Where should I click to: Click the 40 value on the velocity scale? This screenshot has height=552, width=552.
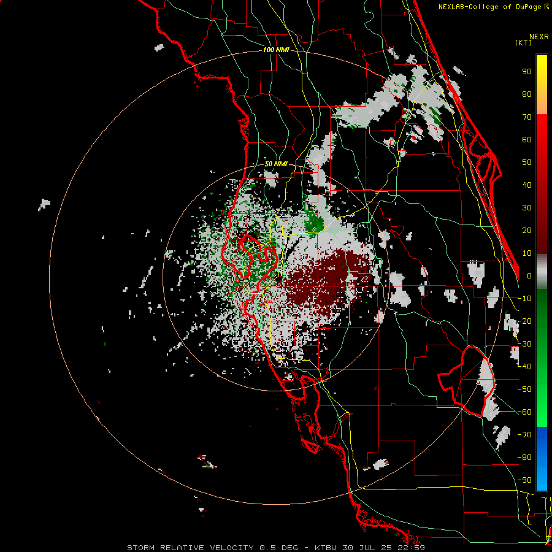pos(527,185)
